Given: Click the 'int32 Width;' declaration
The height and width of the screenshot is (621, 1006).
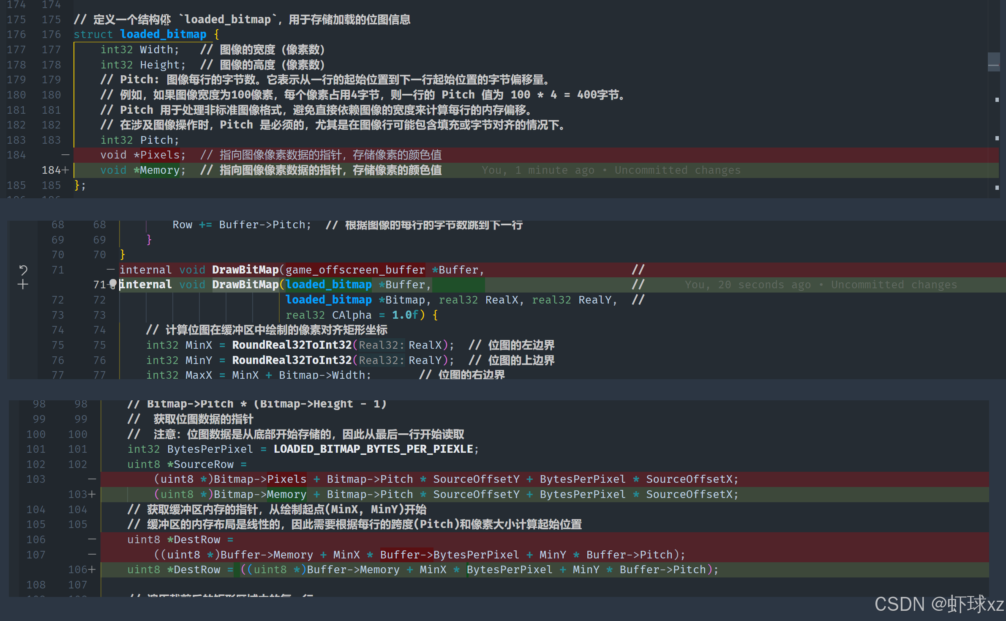Looking at the screenshot, I should [140, 49].
